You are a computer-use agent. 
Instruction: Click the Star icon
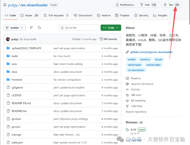coord(165,5)
